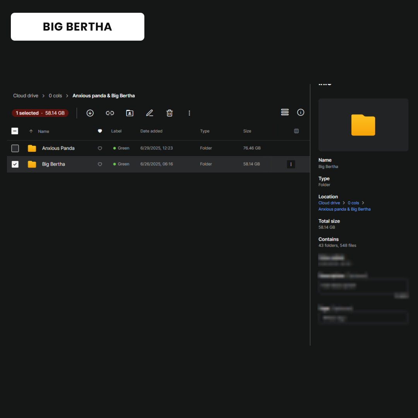Viewport: 418px width, 418px height.
Task: Click Cloud drive link in Location
Action: point(329,203)
